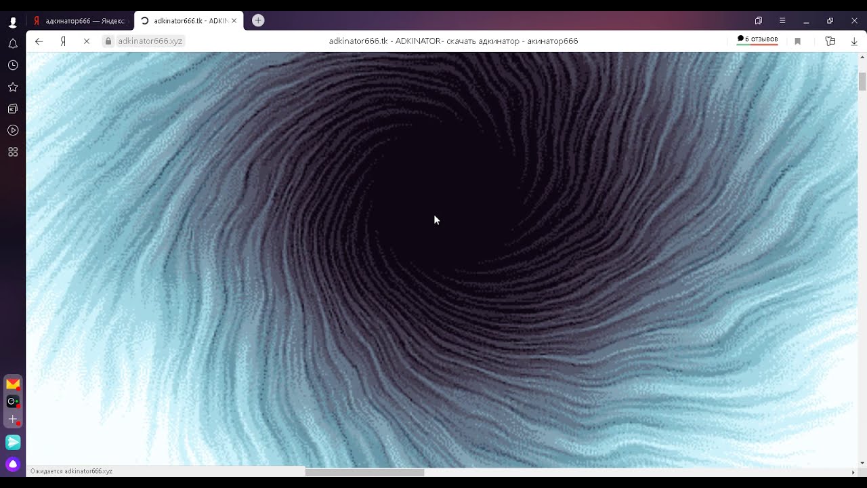Add a sidebar app with plus icon
The image size is (867, 488).
12,420
